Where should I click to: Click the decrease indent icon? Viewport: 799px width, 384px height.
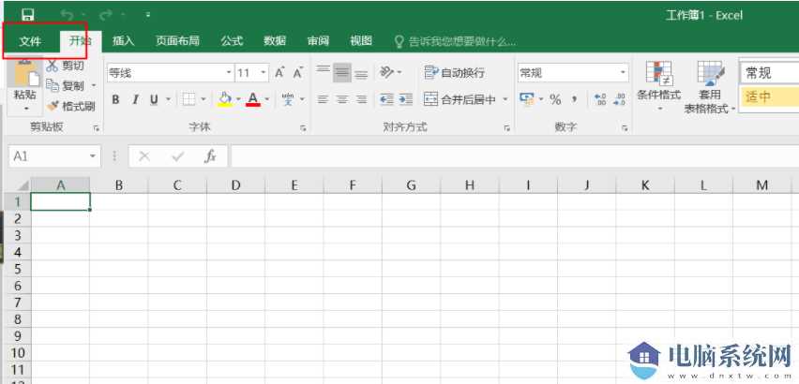[x=386, y=99]
